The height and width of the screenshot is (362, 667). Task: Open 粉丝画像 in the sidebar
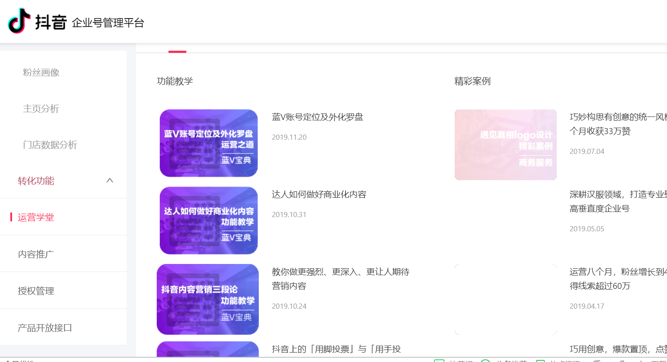pyautogui.click(x=41, y=72)
